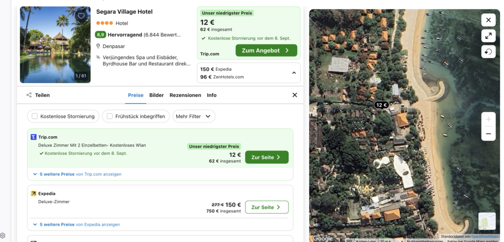Open the Mehr Filter dropdown
Screen dimensions: 504x242
[194, 116]
